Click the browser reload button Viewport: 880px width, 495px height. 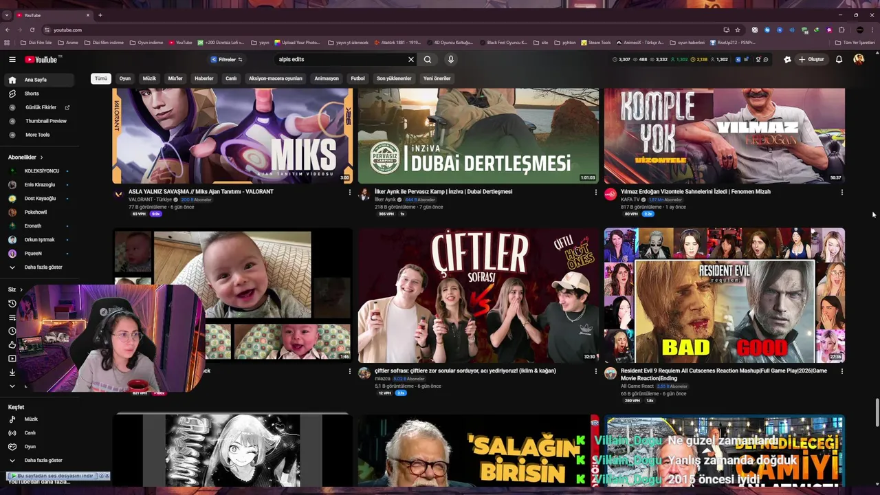coord(32,30)
